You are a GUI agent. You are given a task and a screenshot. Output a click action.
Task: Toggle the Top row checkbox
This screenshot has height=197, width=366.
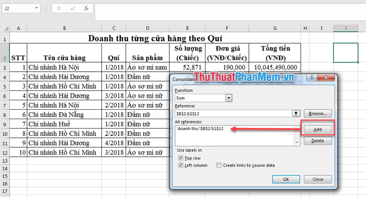[x=180, y=158]
